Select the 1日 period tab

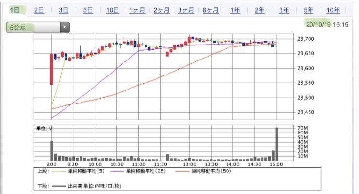[x=15, y=10]
